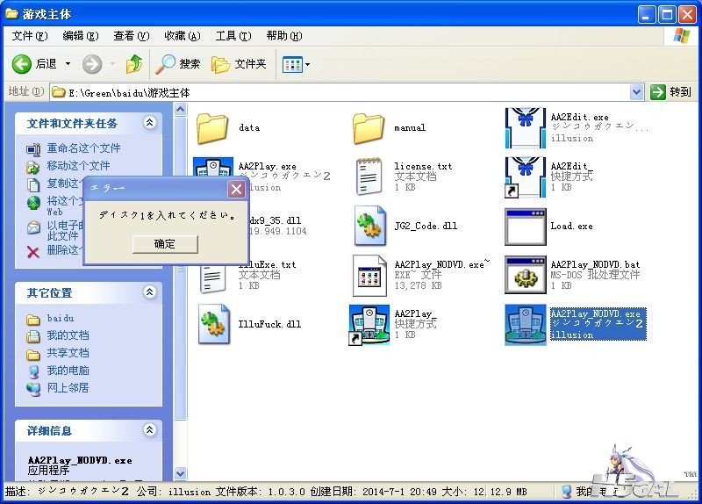The height and width of the screenshot is (504, 702).
Task: Select the IlluFuck.dll file icon
Action: (x=214, y=324)
